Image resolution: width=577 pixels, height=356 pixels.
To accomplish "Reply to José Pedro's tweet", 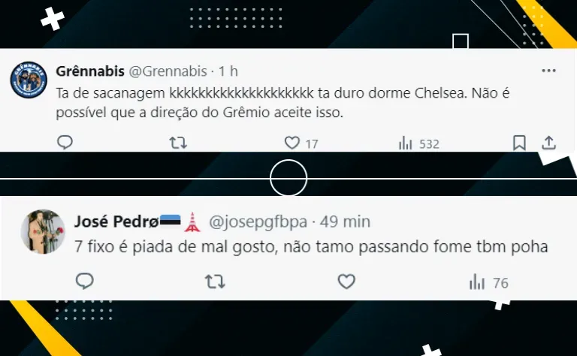I will pyautogui.click(x=85, y=282).
